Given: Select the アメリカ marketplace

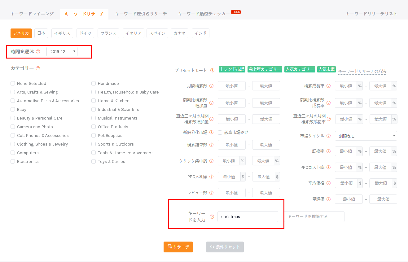Looking at the screenshot, I should point(21,33).
